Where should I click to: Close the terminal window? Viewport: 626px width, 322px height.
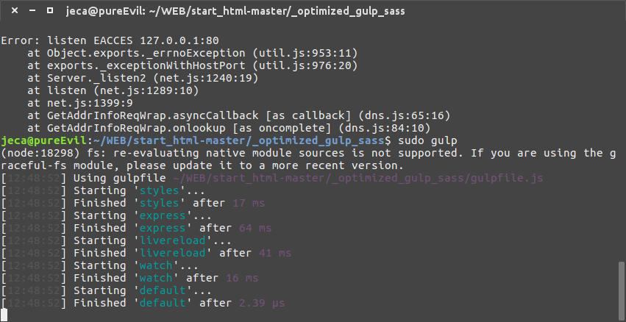pos(15,11)
